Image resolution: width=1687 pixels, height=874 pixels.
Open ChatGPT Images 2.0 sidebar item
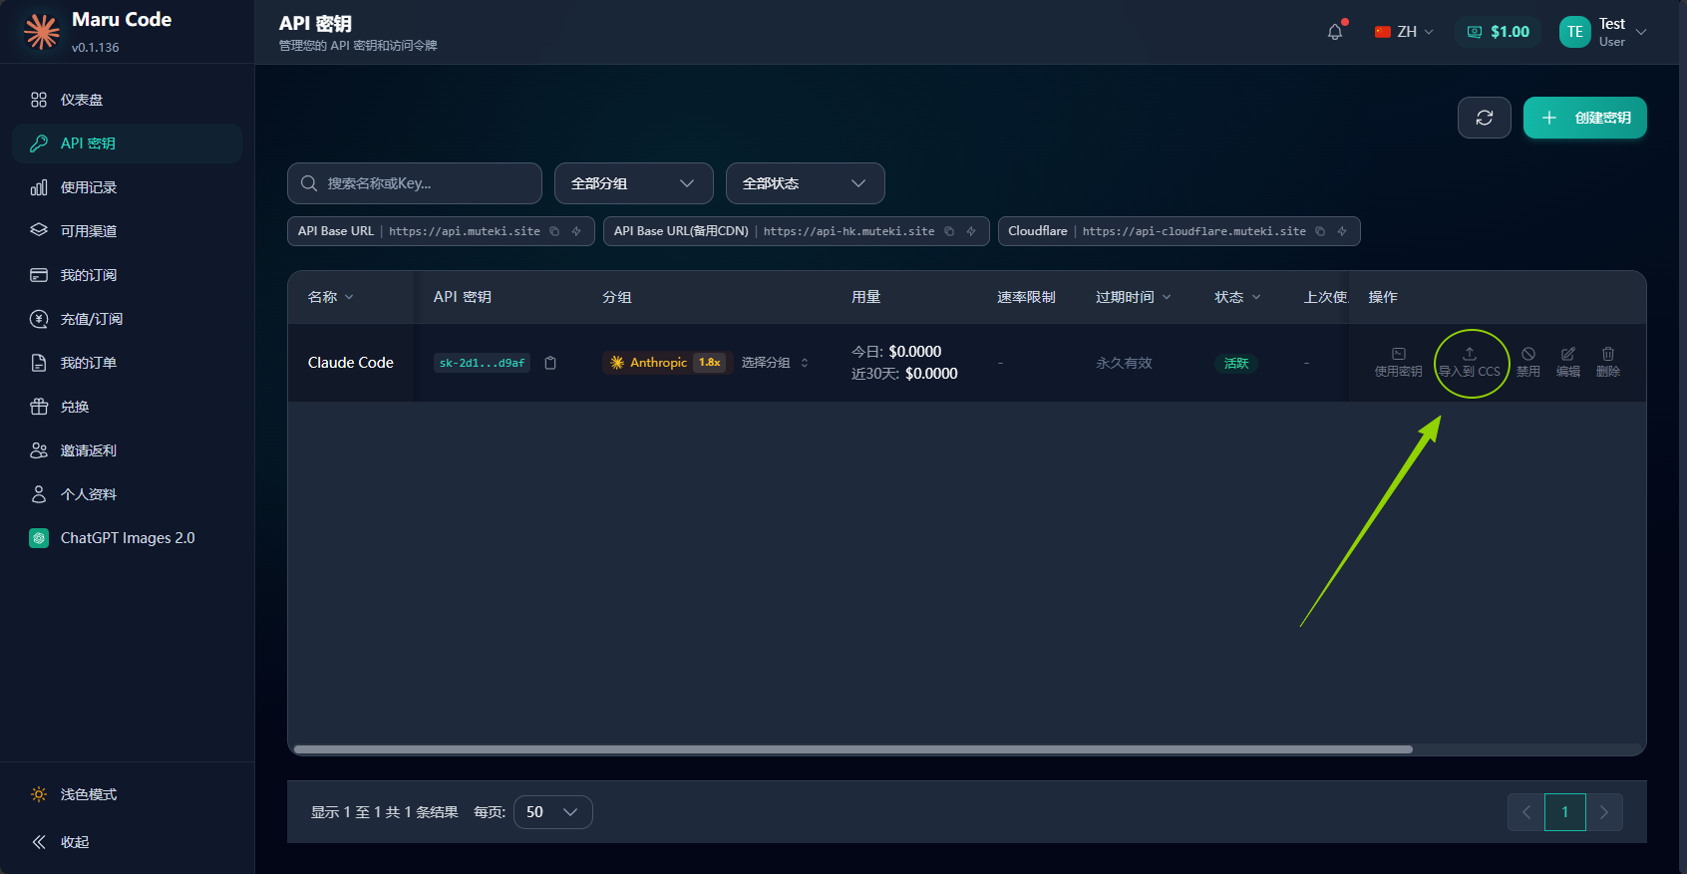pyautogui.click(x=127, y=538)
